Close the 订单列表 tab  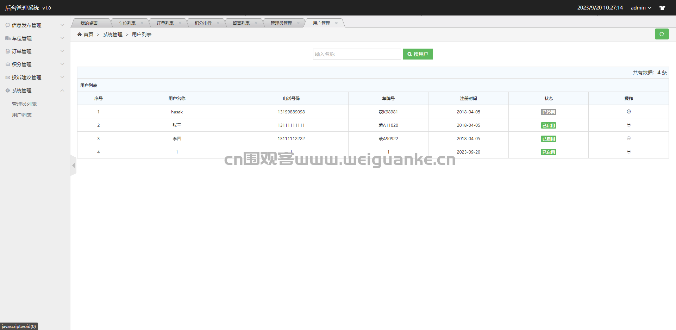[180, 23]
